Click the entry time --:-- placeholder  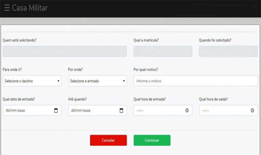coord(141,110)
